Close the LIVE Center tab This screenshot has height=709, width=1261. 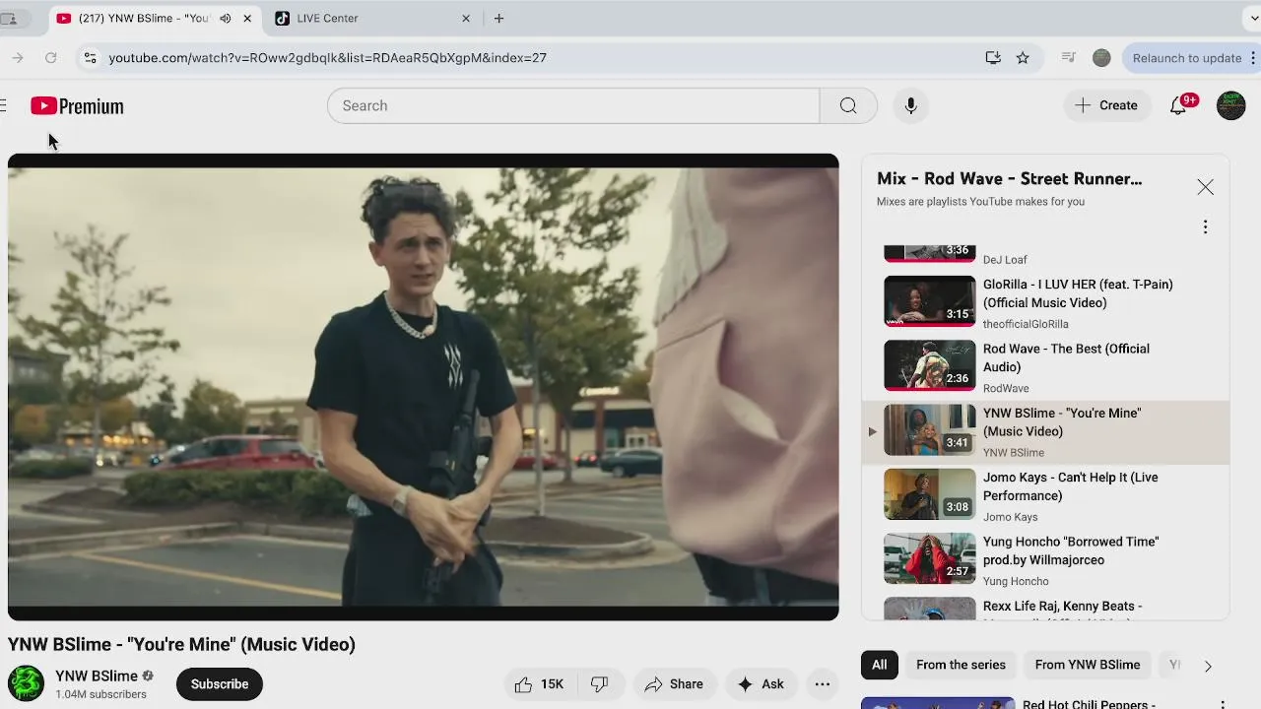[x=466, y=18]
